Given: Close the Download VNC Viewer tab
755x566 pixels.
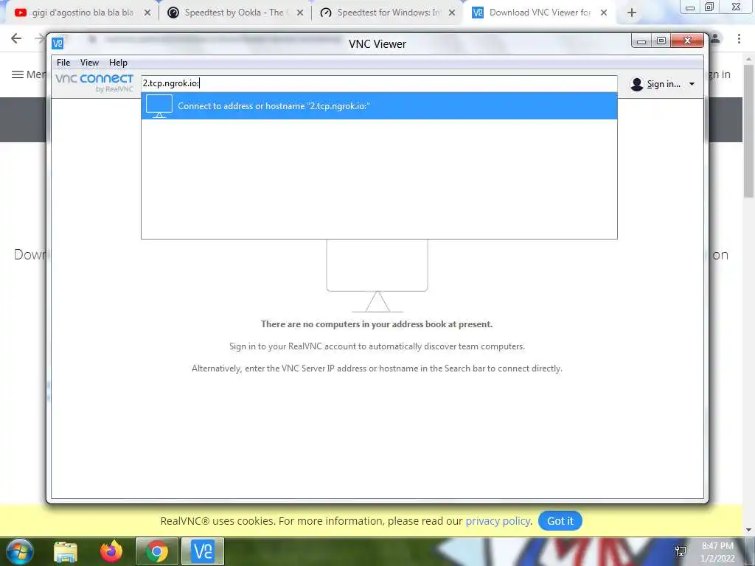Looking at the screenshot, I should click(604, 13).
